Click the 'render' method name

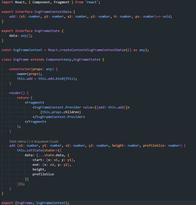[15, 93]
